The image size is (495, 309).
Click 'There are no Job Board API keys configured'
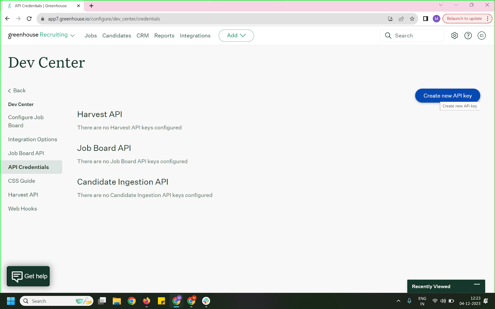(x=132, y=161)
